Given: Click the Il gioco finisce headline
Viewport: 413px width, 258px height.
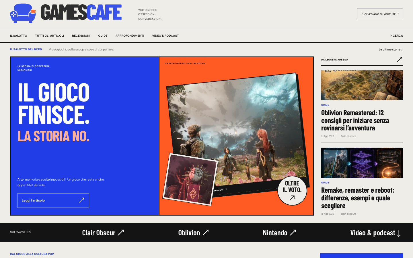Looking at the screenshot, I should pyautogui.click(x=54, y=103).
